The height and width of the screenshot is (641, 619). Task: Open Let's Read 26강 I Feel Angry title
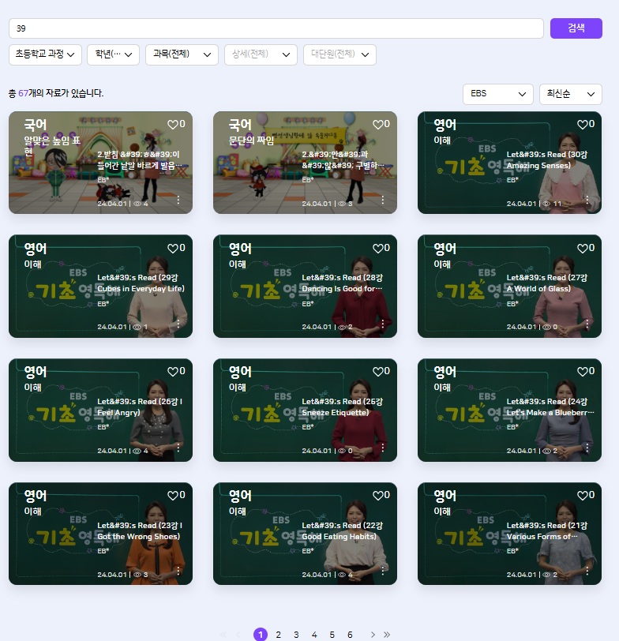click(x=140, y=407)
